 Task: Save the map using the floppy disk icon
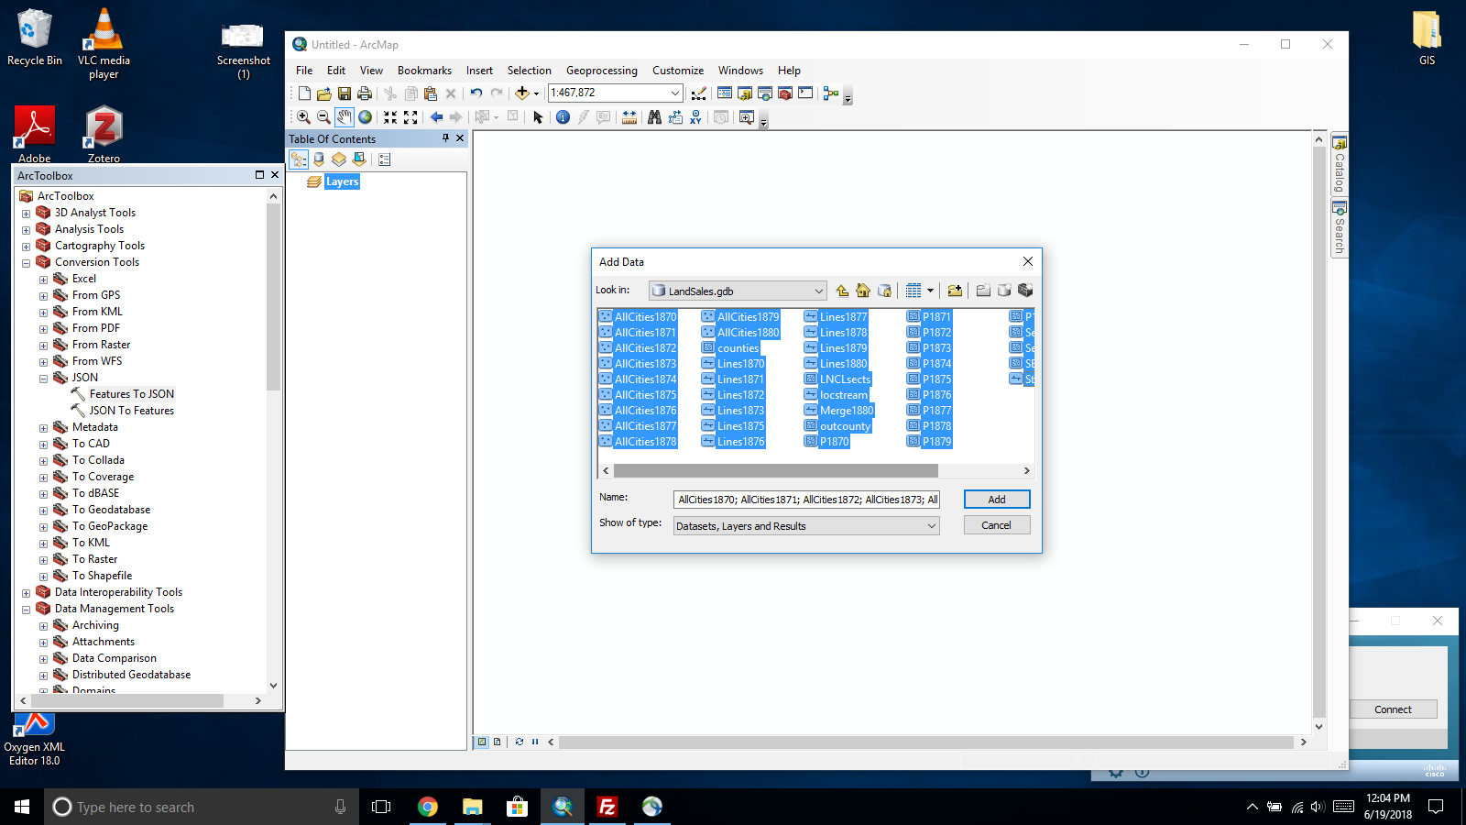[x=345, y=93]
